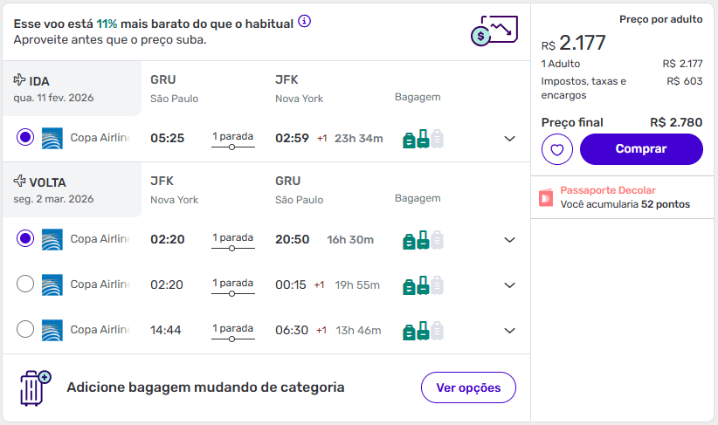
Task: Select the return flight arriving at 00:15
Action: (25, 284)
